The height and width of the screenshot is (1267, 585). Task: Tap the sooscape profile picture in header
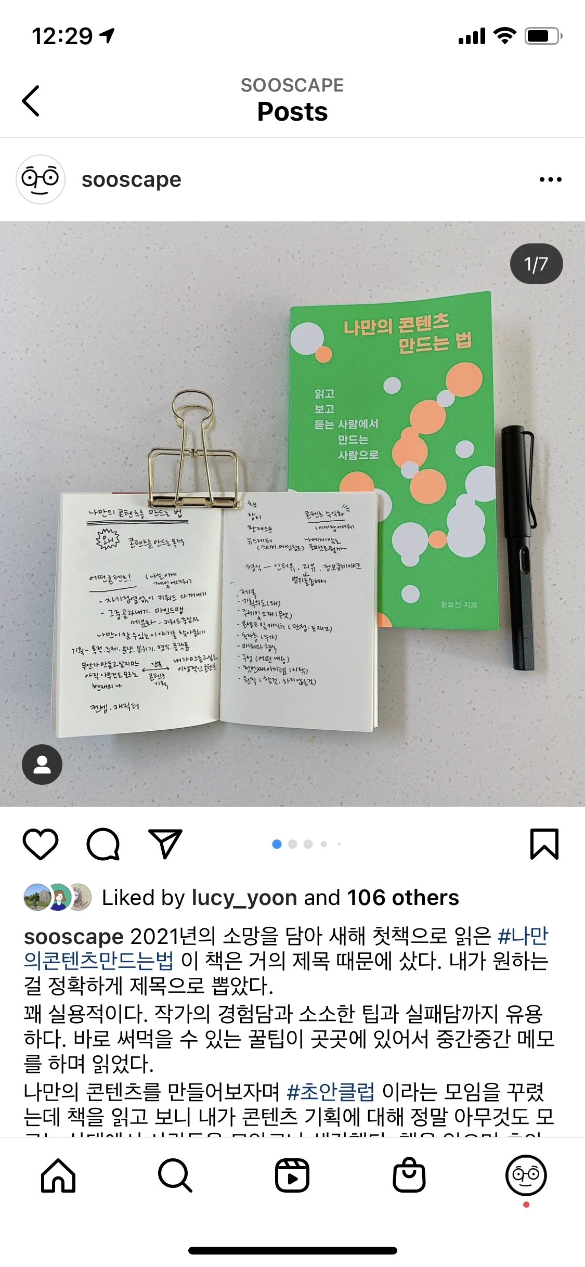41,179
